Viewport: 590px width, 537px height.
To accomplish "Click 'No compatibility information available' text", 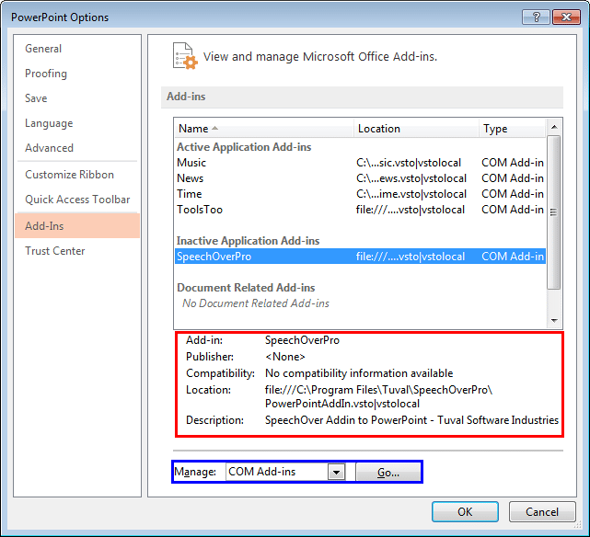I will click(359, 373).
